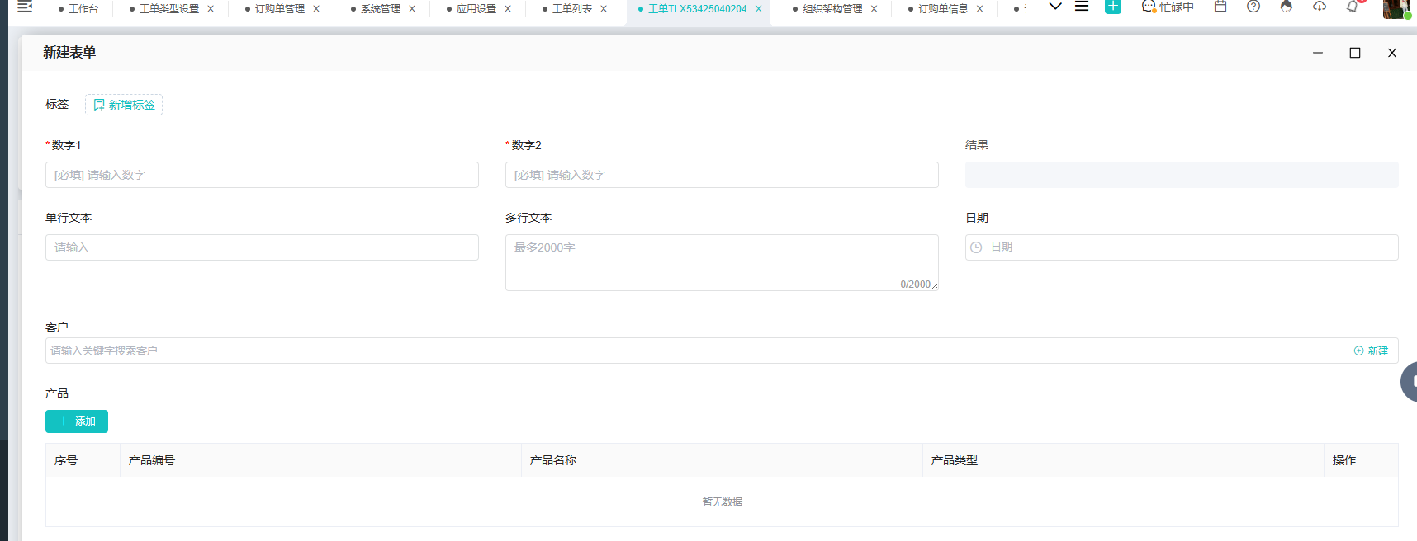Click the 结果 read-only field
The height and width of the screenshot is (541, 1417).
[1182, 175]
